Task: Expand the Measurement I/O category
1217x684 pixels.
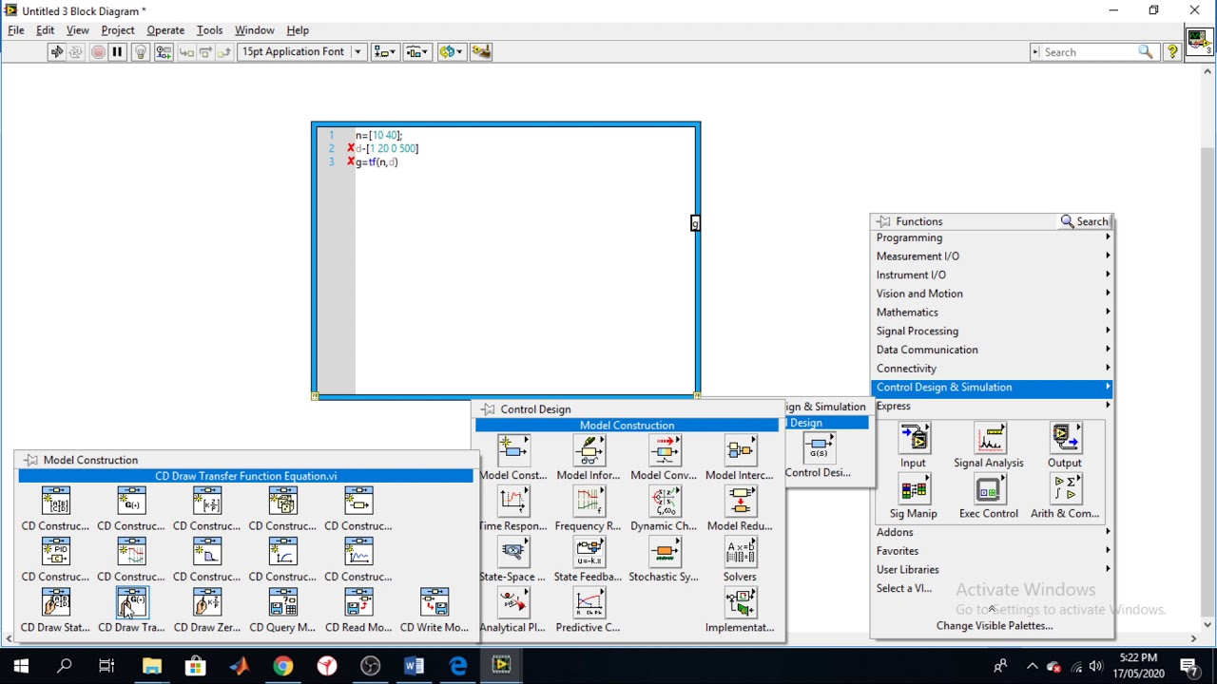Action: tap(992, 256)
